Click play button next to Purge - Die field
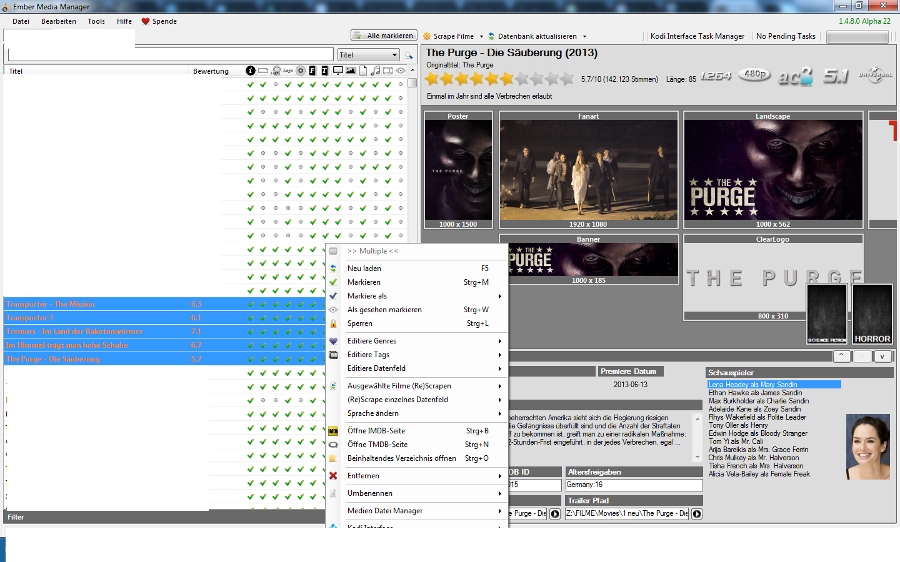Image resolution: width=900 pixels, height=562 pixels. (x=554, y=514)
